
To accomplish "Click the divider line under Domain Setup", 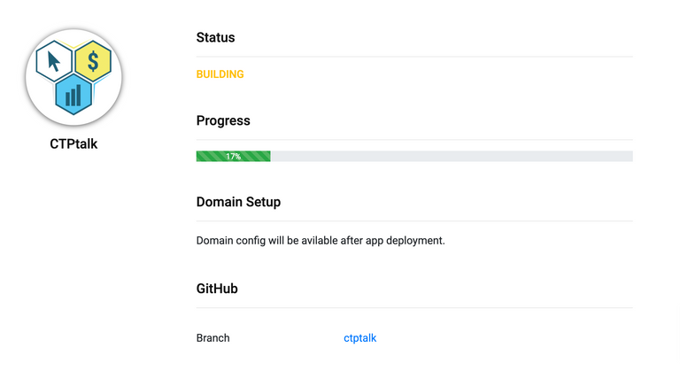I will [414, 220].
